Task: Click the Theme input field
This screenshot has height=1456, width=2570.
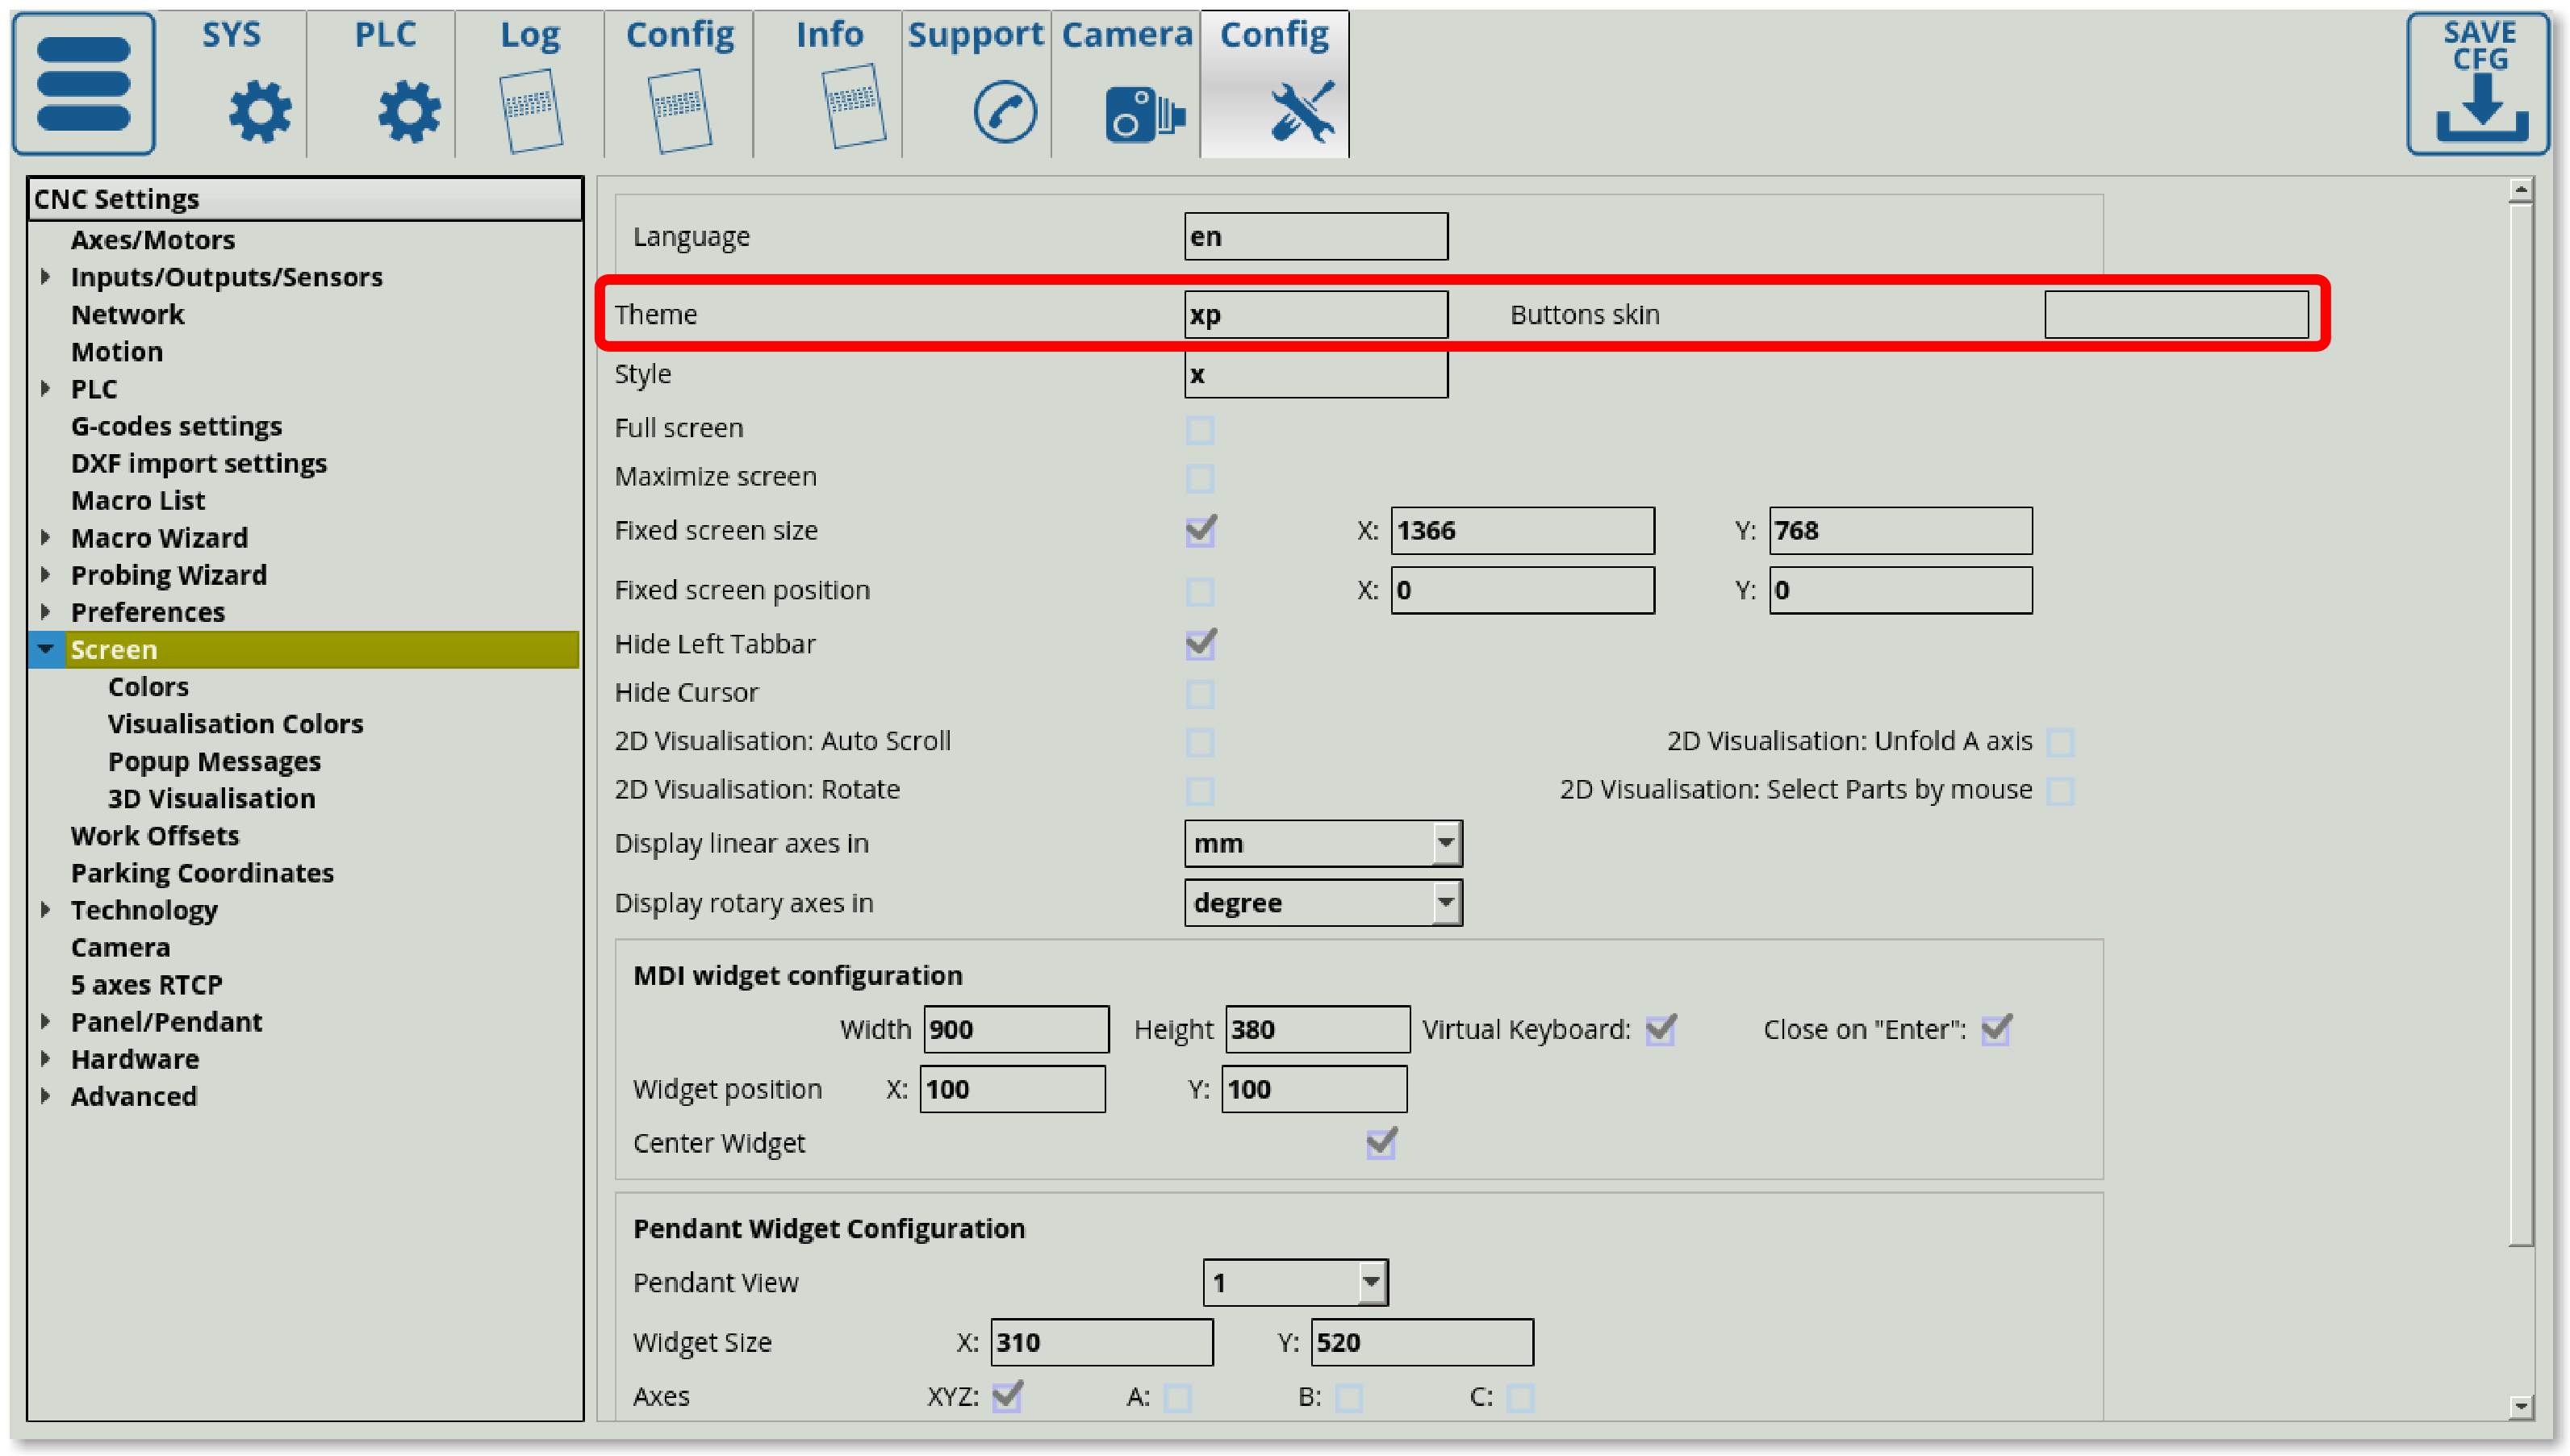Action: tap(1315, 315)
